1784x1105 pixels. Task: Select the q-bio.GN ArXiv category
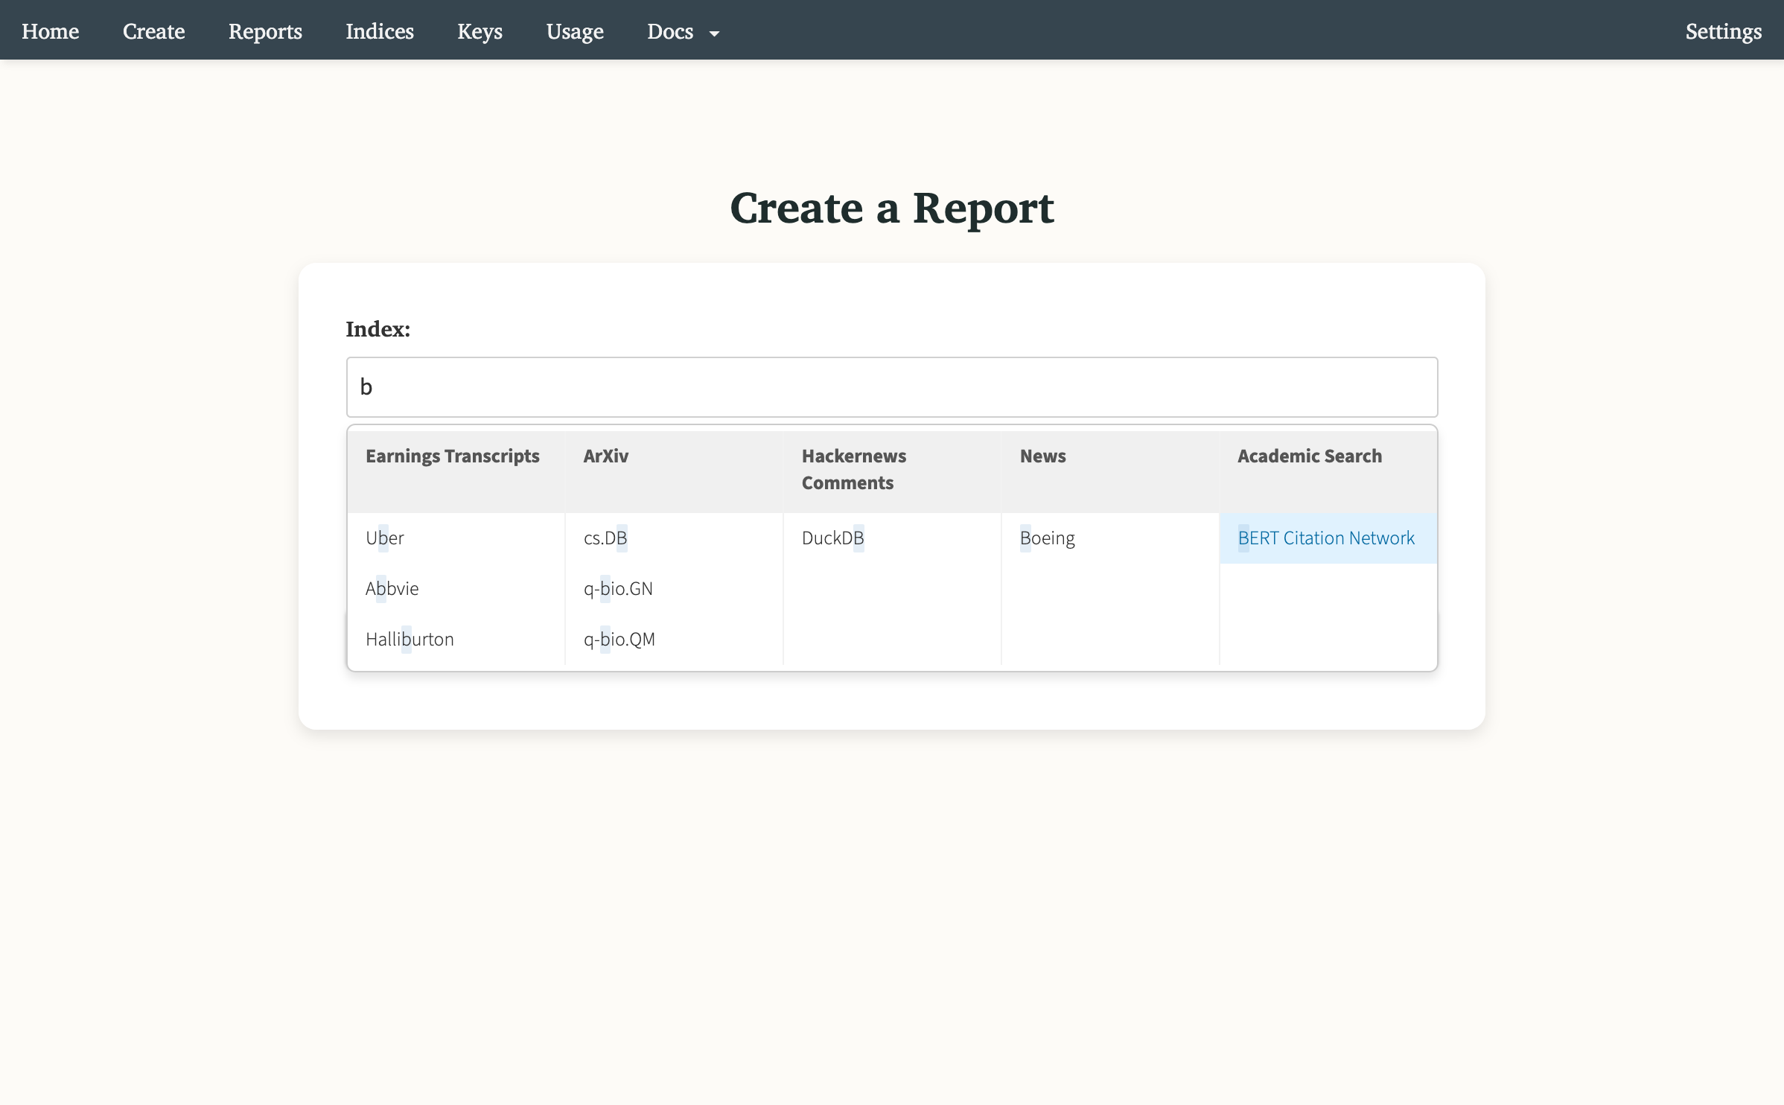click(617, 588)
